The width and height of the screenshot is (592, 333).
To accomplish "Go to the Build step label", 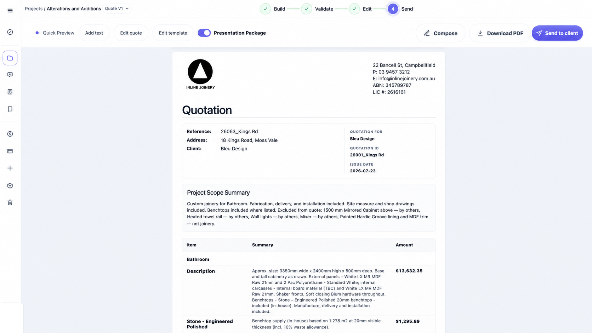I will (x=279, y=9).
